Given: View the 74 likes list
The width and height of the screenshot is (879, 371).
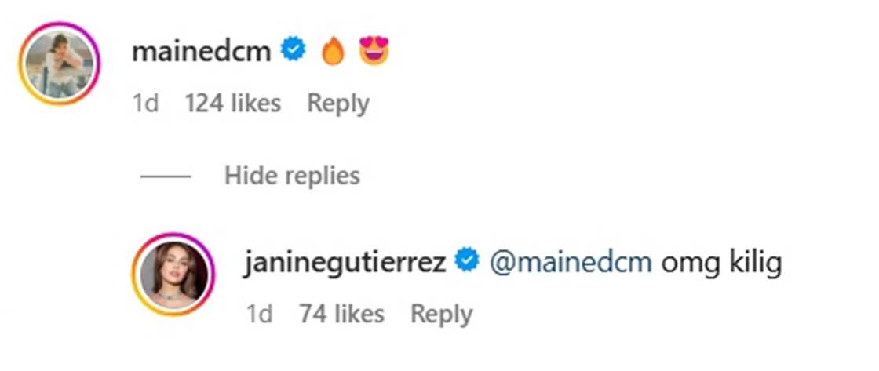Looking at the screenshot, I should (x=342, y=315).
